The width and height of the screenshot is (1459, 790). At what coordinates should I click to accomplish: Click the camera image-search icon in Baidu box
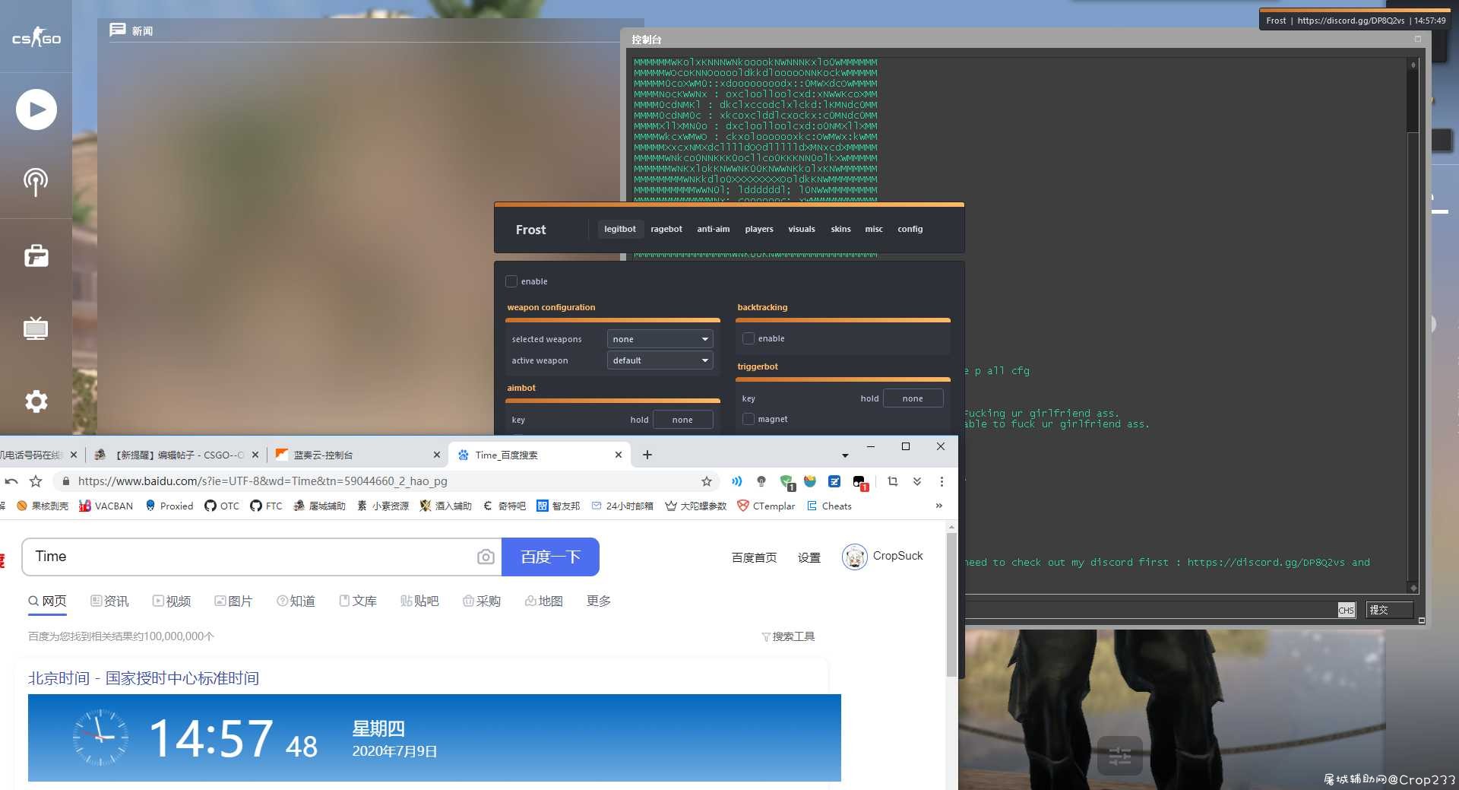tap(486, 557)
